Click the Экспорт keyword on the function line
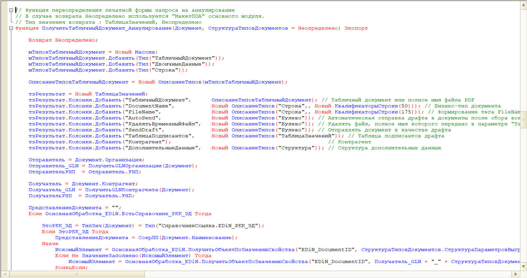The height and width of the screenshot is (278, 527). 356,28
